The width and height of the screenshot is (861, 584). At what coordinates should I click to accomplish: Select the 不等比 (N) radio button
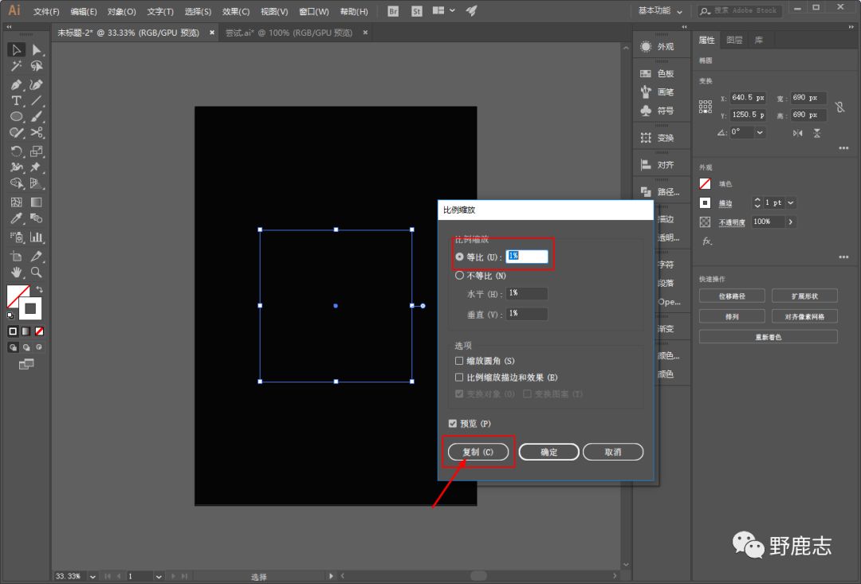[x=459, y=276]
